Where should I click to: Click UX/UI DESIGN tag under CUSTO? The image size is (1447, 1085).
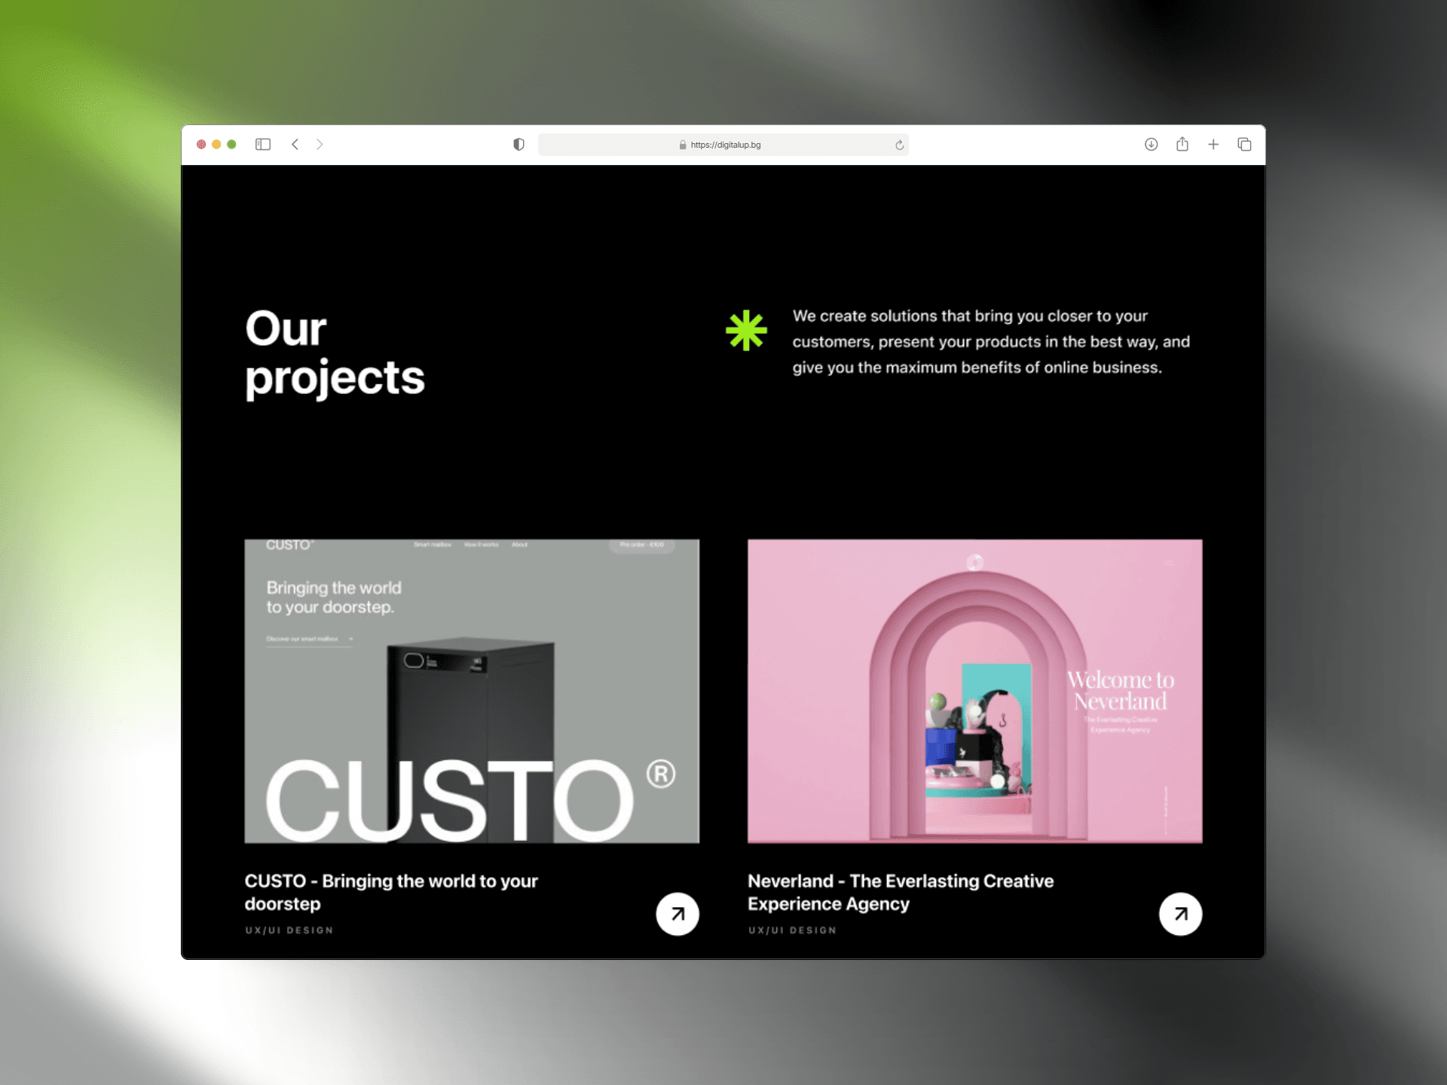[x=289, y=931]
